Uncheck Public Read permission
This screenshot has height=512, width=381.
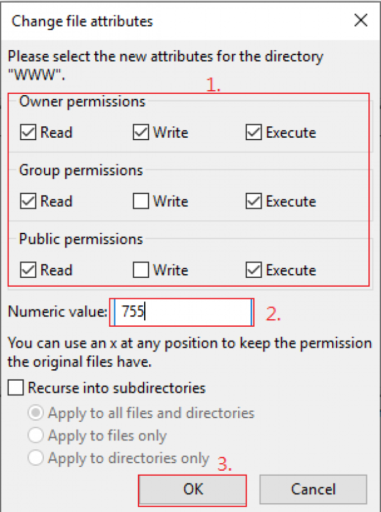pos(28,270)
